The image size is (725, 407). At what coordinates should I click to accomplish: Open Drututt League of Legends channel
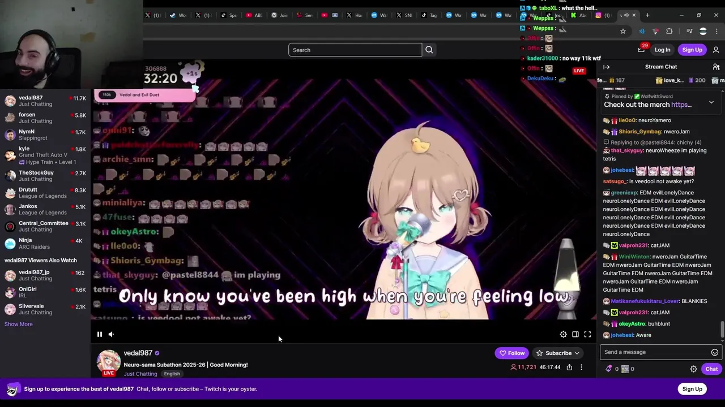click(45, 193)
